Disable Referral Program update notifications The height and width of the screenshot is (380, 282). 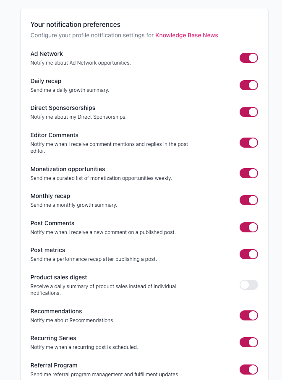(x=249, y=370)
